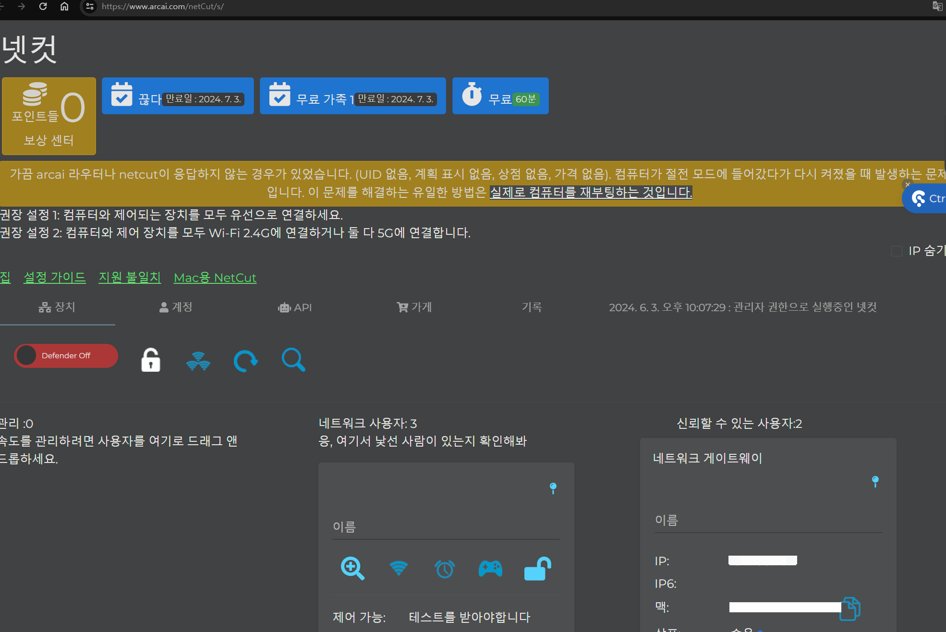Click the blue unlock padlock on user card
This screenshot has width=946, height=632.
tap(537, 569)
